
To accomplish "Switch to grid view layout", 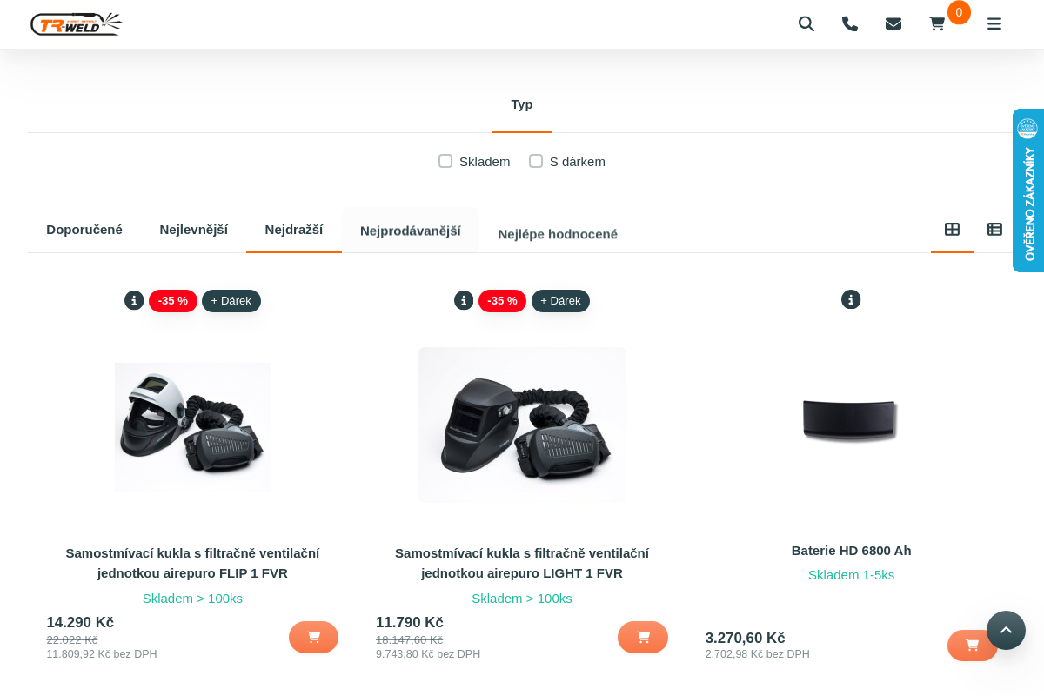I will tap(952, 230).
